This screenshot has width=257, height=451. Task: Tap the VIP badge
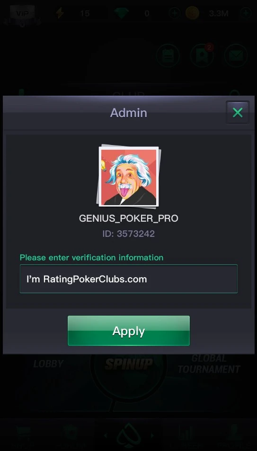click(x=22, y=14)
